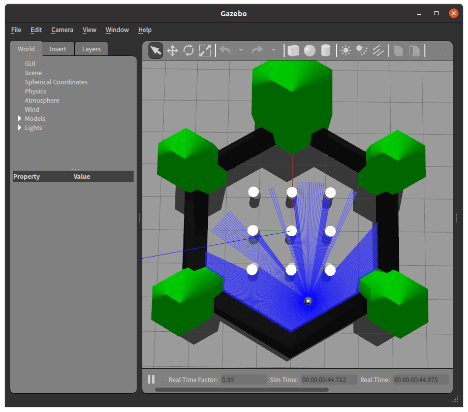Viewport: 468px width, 412px height.
Task: Select the Rotate mode tool
Action: [189, 50]
